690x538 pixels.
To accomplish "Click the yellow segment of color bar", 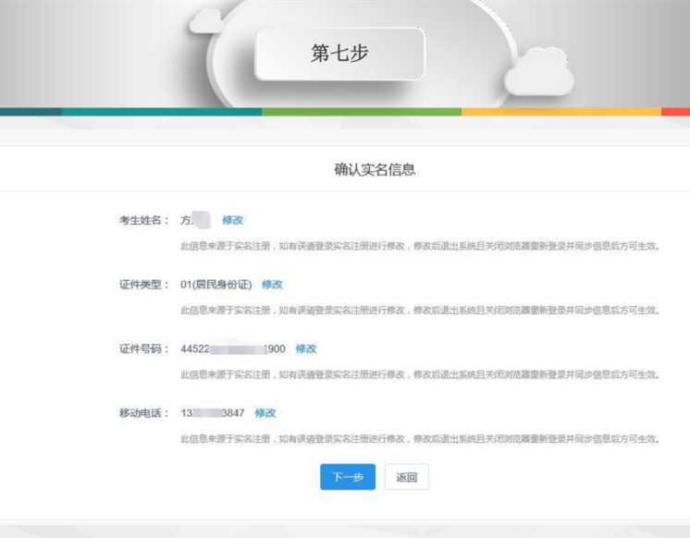I will click(x=560, y=112).
